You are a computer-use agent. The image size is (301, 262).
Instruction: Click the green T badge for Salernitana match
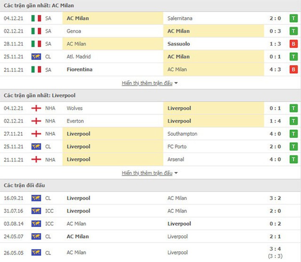(294, 18)
